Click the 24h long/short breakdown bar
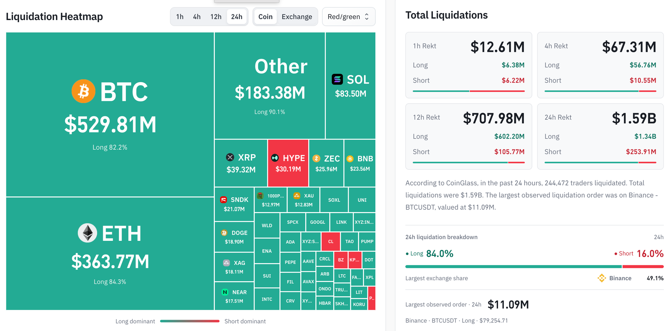Image resolution: width=668 pixels, height=331 pixels. coord(534,267)
